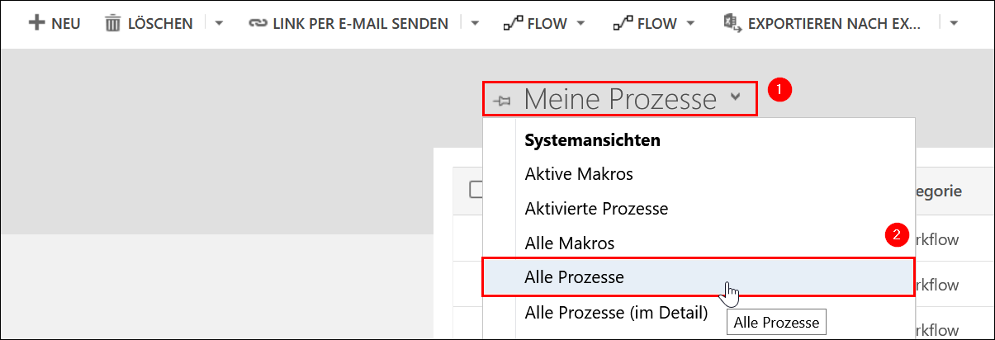Click the Excel export icon

tap(731, 22)
